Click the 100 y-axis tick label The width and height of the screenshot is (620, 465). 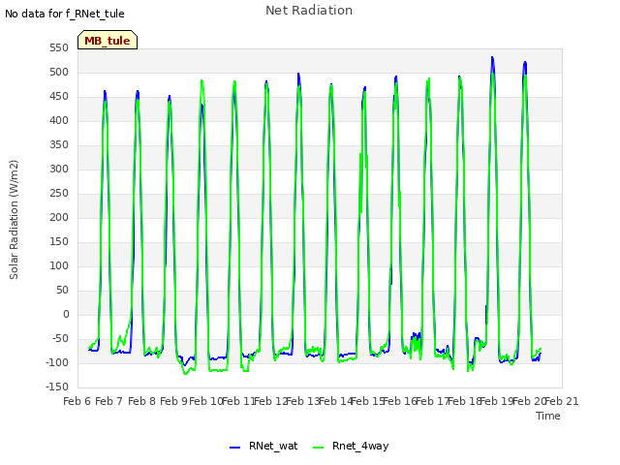point(59,266)
